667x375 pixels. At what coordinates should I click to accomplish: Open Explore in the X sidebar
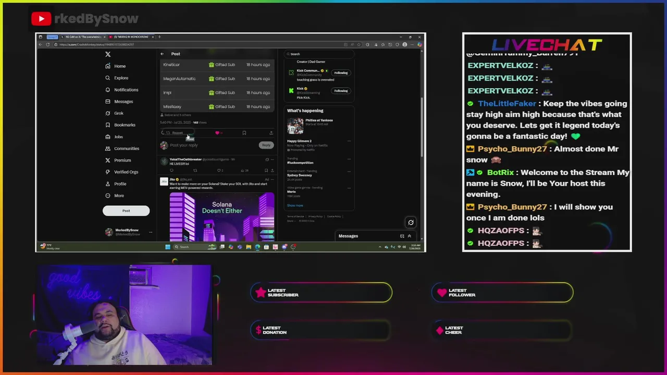tap(117, 78)
